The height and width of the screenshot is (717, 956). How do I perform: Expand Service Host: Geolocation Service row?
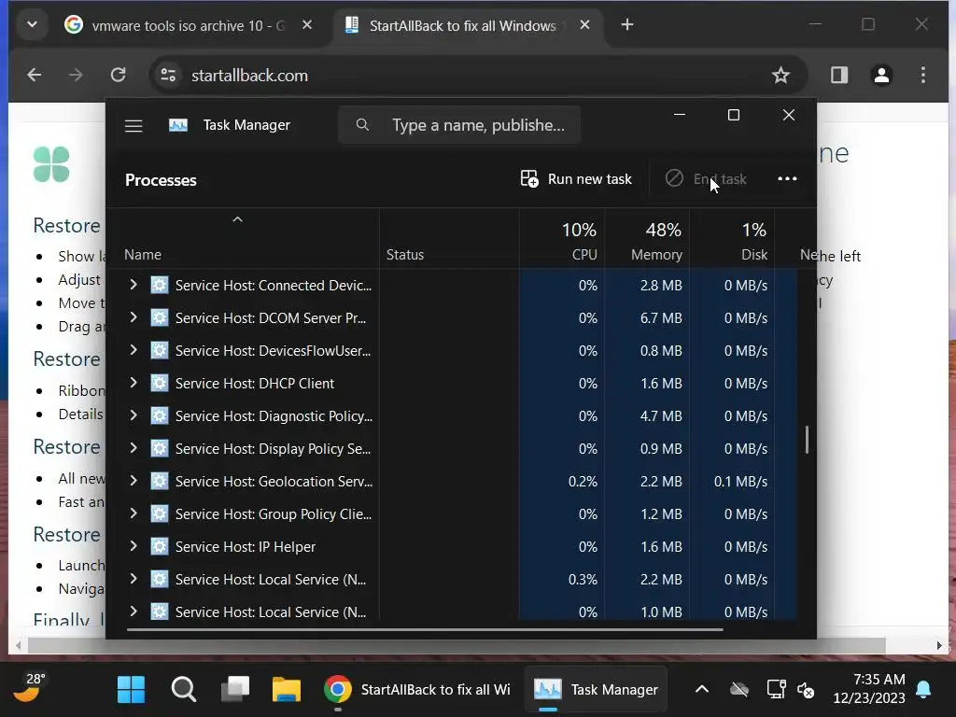coord(133,481)
